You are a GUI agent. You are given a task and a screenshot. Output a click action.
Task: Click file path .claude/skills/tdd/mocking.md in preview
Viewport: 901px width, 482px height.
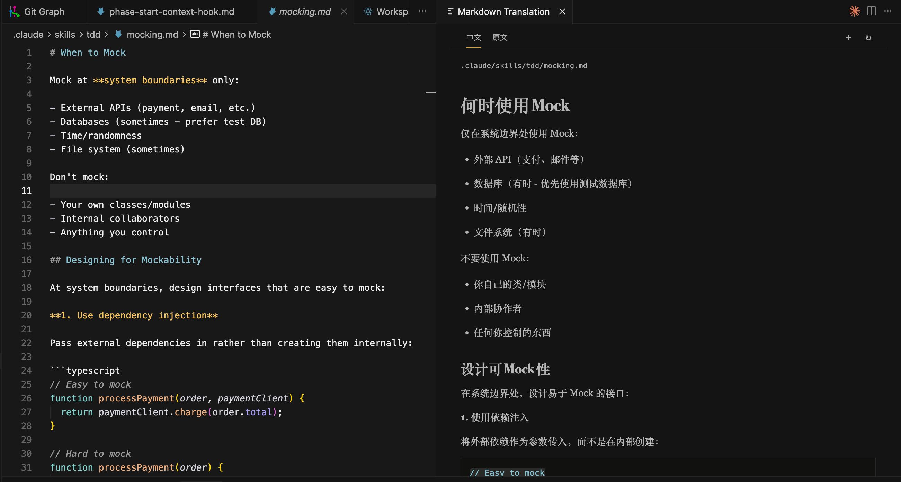point(524,66)
